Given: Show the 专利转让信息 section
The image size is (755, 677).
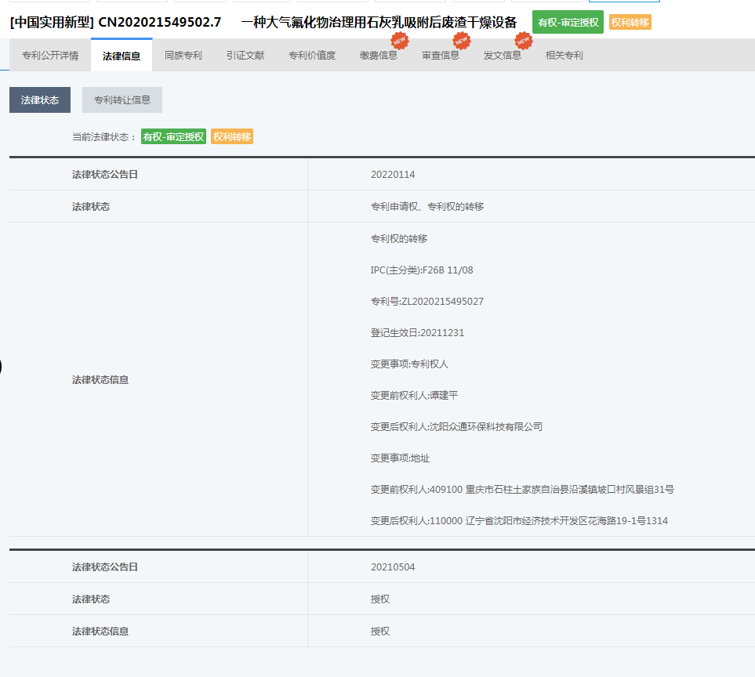Looking at the screenshot, I should 122,100.
